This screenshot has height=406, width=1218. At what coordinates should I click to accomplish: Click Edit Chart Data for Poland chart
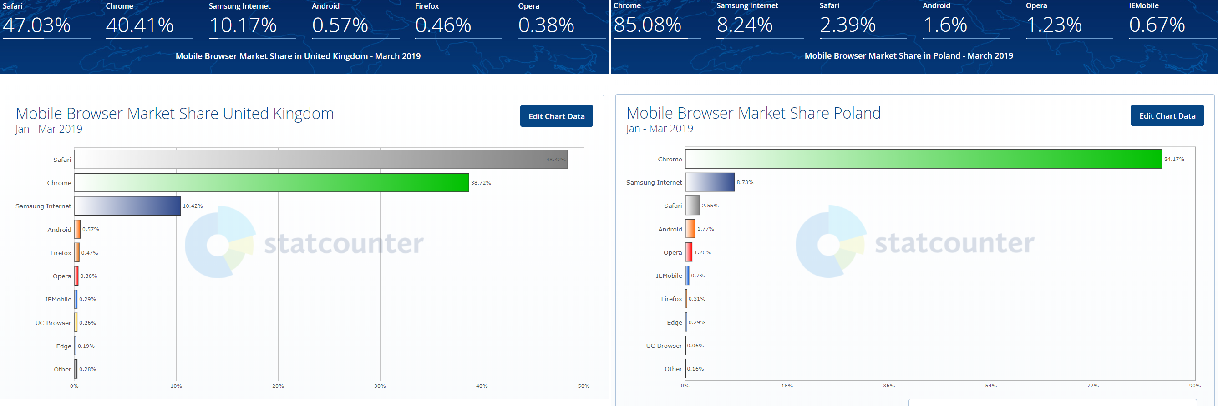[1167, 115]
